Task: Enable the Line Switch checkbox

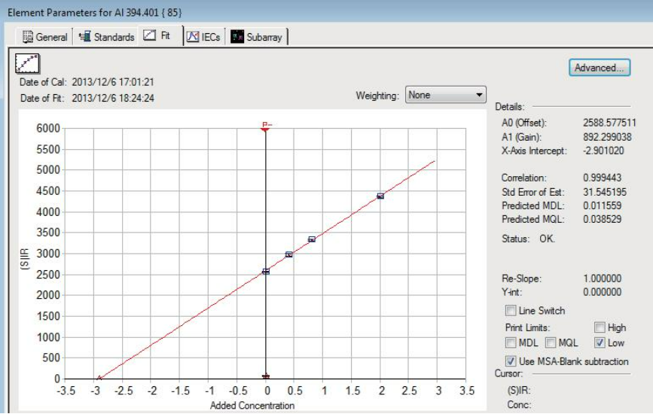Action: [511, 311]
